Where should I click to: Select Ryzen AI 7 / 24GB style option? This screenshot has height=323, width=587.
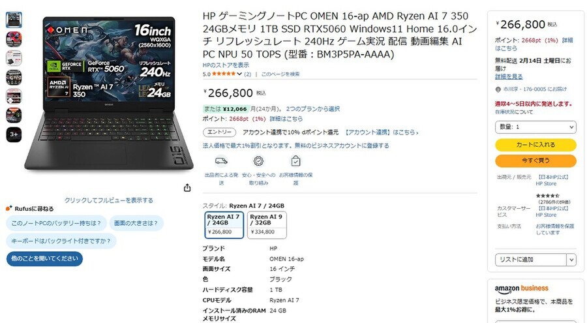pyautogui.click(x=224, y=225)
